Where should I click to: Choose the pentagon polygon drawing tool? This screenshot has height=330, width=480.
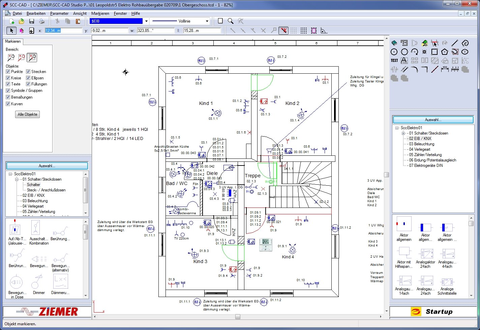click(445, 52)
